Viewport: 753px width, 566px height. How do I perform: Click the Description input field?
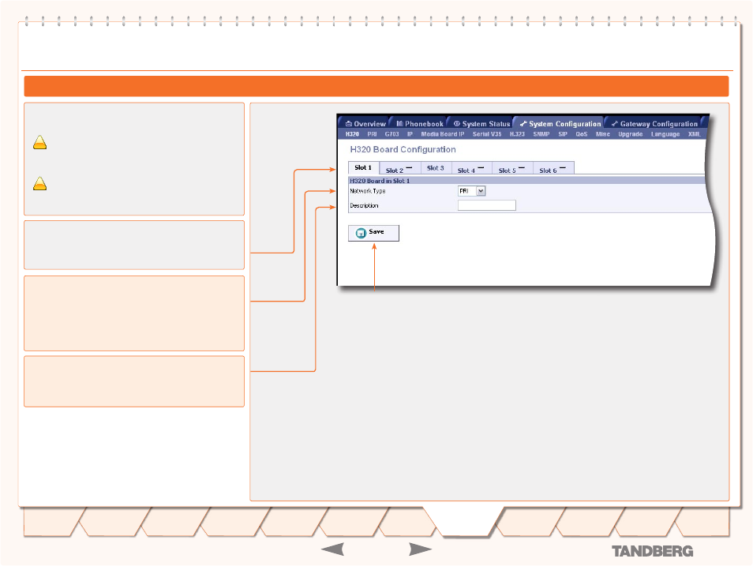coord(486,206)
